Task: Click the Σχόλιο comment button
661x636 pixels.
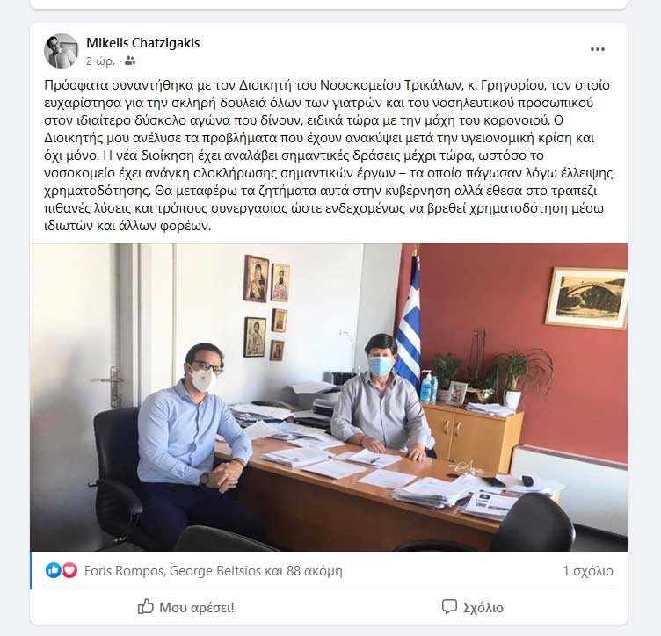Action: pos(472,607)
